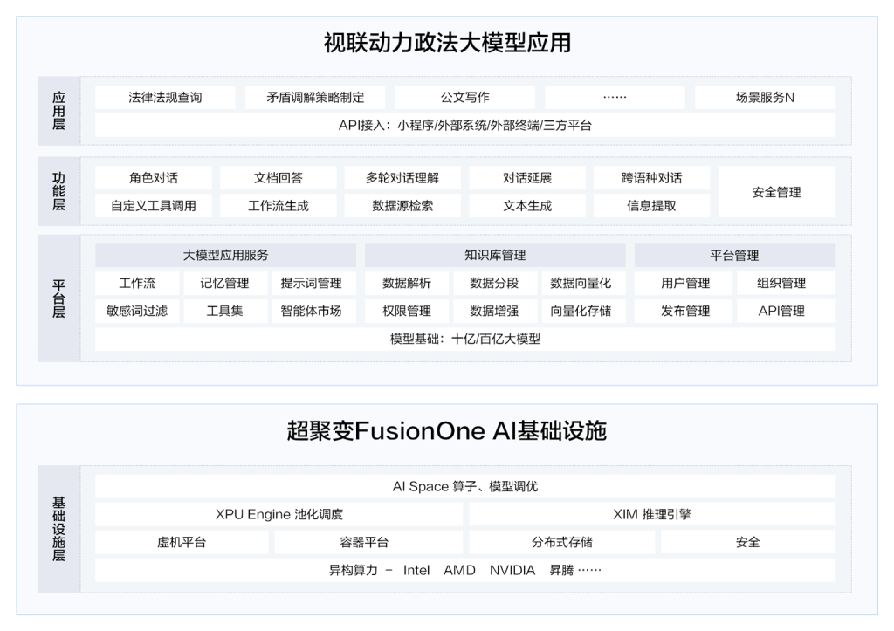Image resolution: width=894 pixels, height=631 pixels.
Task: Click the 法律法规查询 box
Action: [x=165, y=97]
